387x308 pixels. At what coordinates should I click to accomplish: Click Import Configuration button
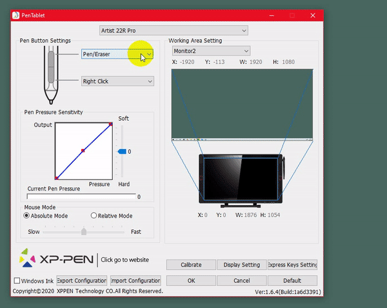pos(135,281)
